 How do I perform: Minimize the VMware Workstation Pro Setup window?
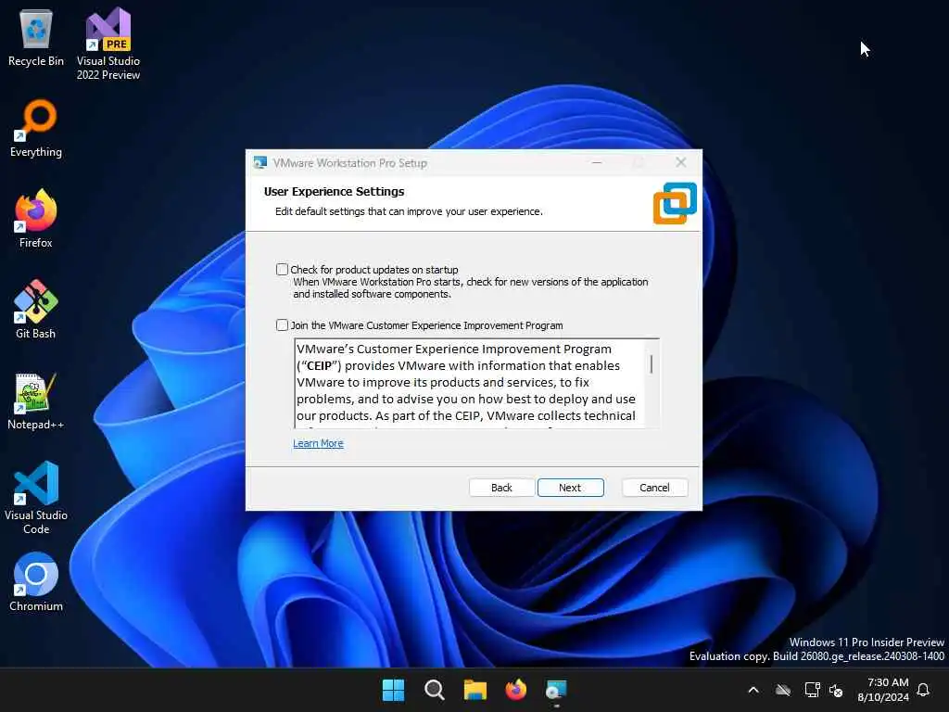click(597, 162)
